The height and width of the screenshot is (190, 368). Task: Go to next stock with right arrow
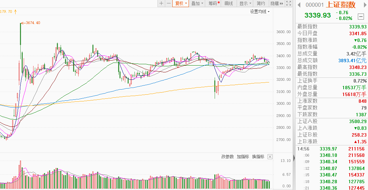(365, 5)
